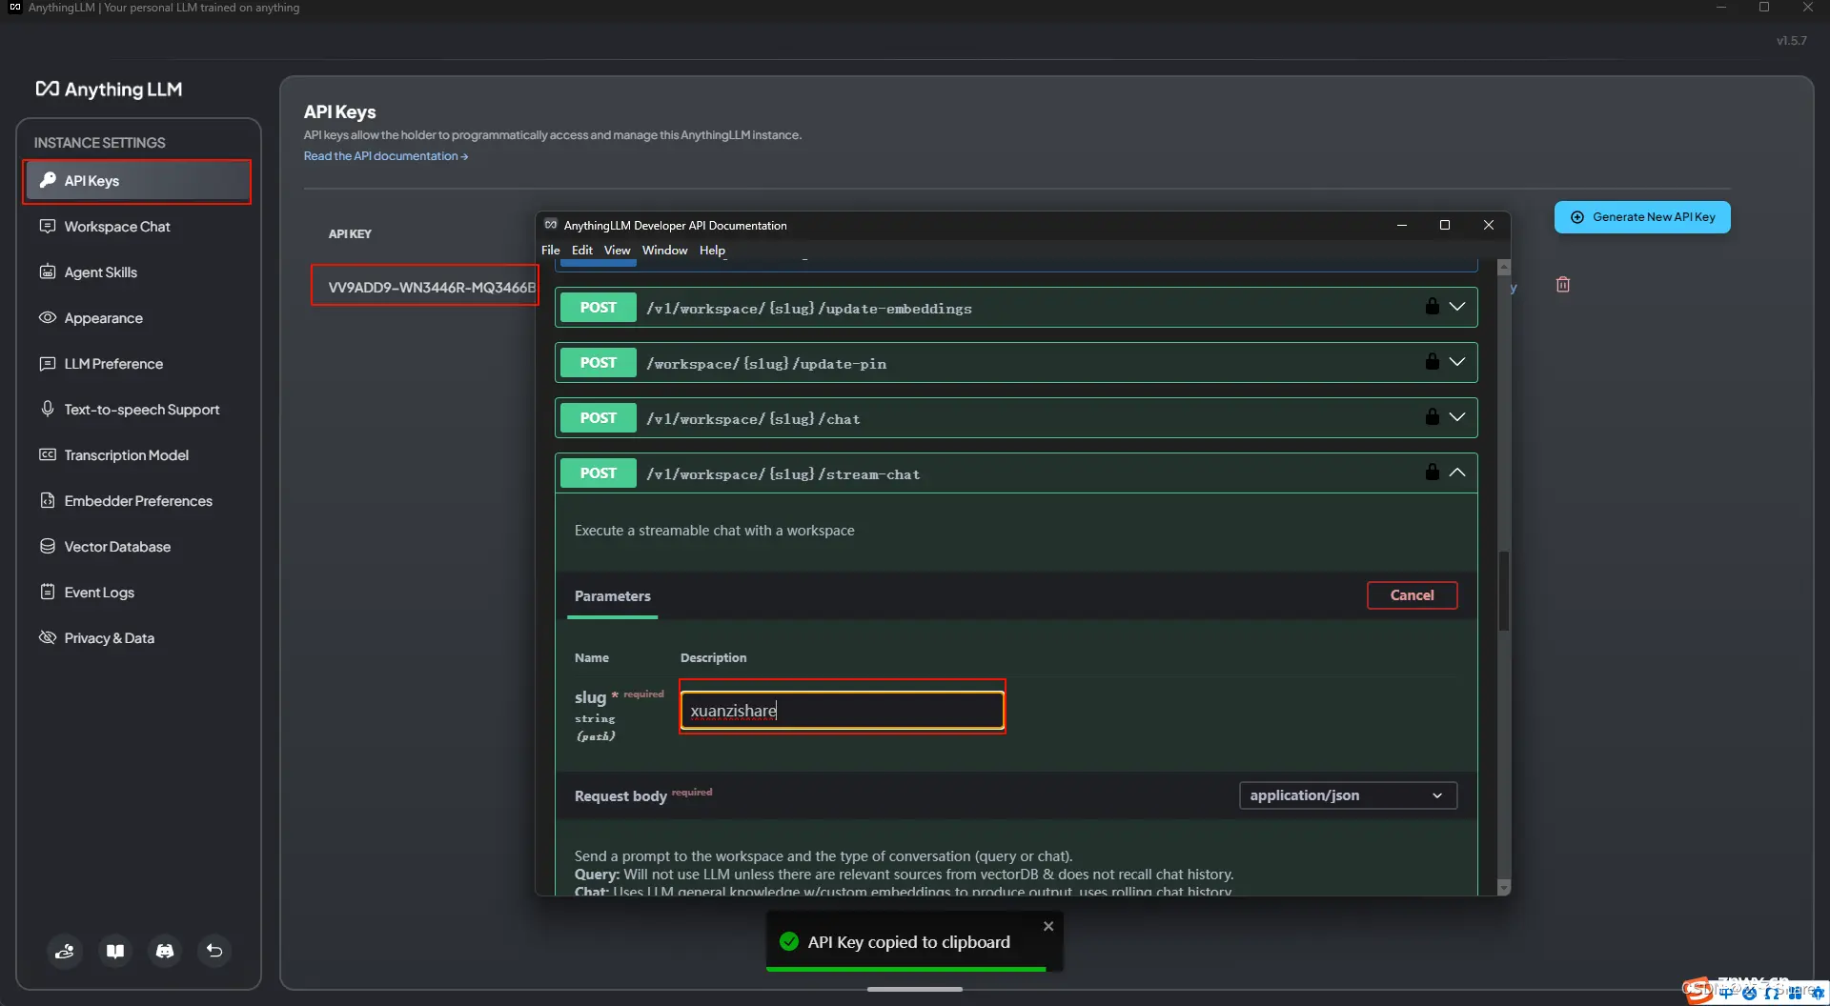
Task: Open Read the API documentation link
Action: 386,156
